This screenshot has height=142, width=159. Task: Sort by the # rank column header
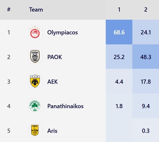pyautogui.click(x=9, y=10)
